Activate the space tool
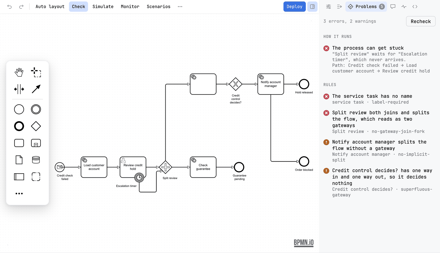440x253 pixels. (x=19, y=89)
